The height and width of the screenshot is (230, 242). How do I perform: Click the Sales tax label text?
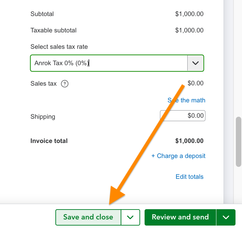tap(43, 84)
